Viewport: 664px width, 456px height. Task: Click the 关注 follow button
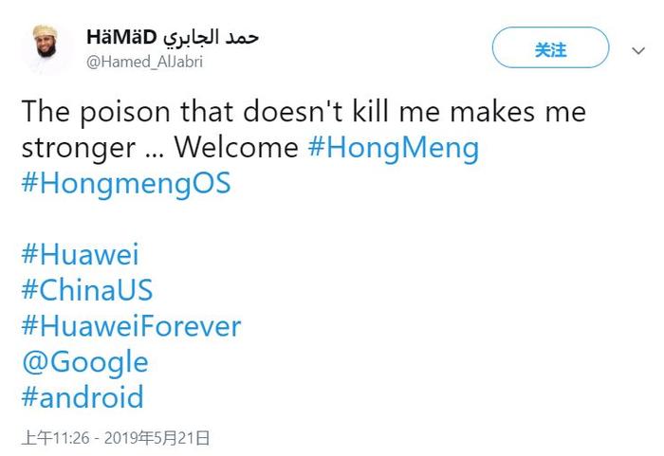(x=550, y=47)
